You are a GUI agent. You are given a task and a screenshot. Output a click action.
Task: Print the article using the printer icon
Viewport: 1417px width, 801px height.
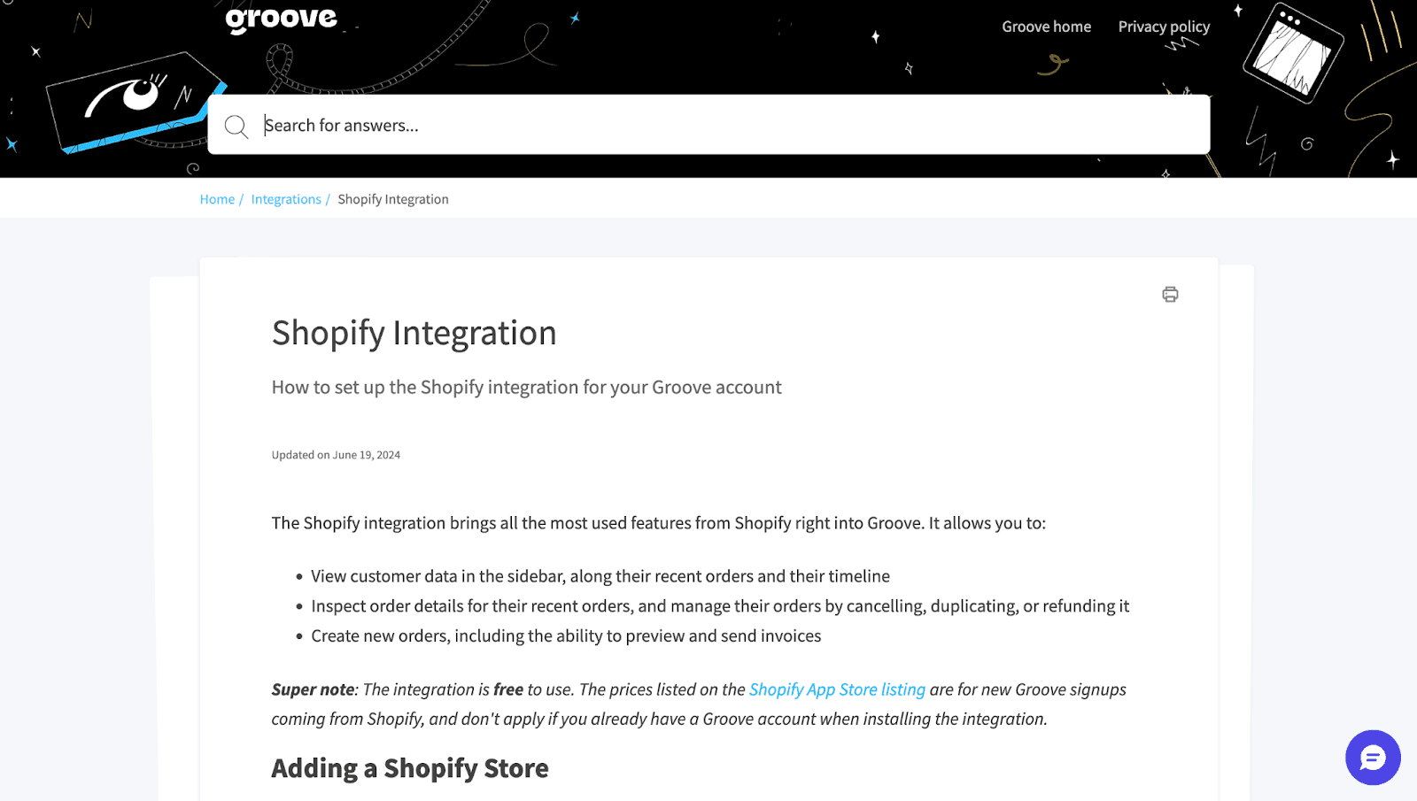(x=1170, y=294)
